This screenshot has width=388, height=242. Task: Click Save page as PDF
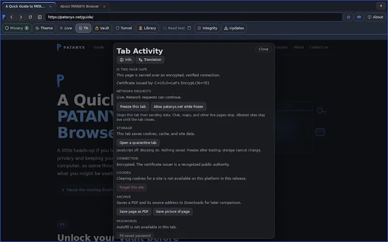[134, 212]
